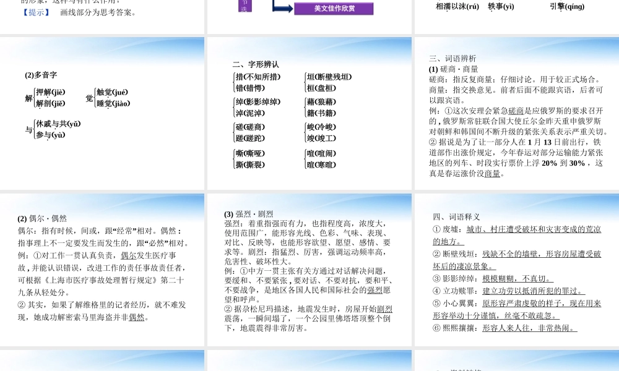
Task: Click the entry 峻(冷峻)
Action: pyautogui.click(x=321, y=127)
